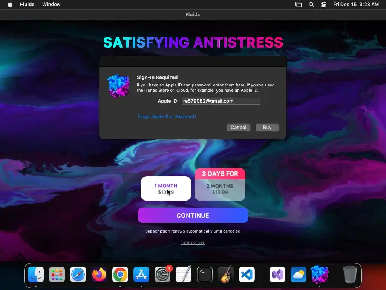The image size is (386, 290).
Task: Open Visual Studio Code blue icon
Action: (x=247, y=275)
